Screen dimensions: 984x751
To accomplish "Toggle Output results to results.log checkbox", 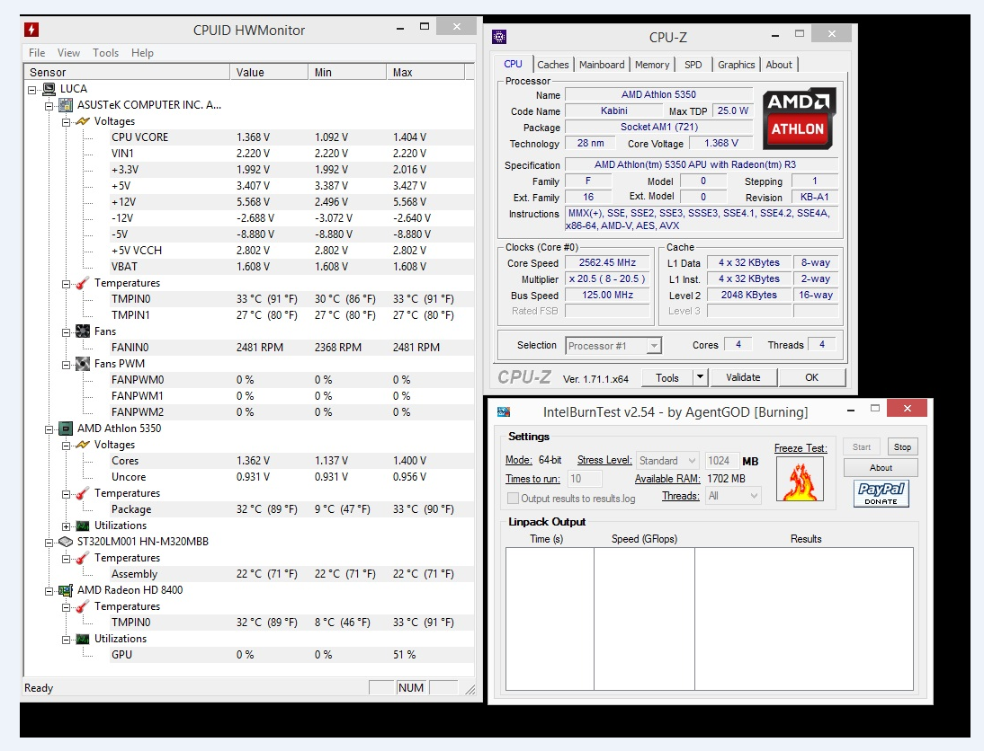I will [x=513, y=499].
